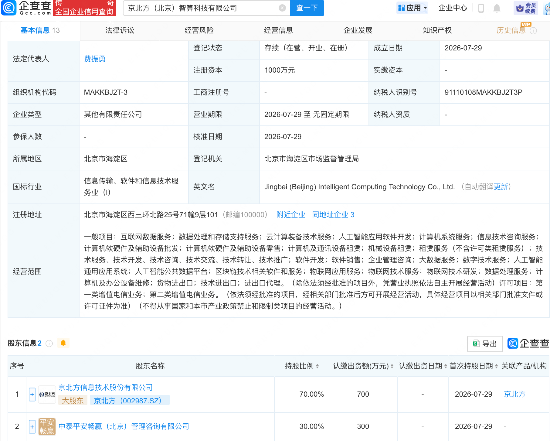Click the 大股东 tag
550x441 pixels.
[x=73, y=401]
